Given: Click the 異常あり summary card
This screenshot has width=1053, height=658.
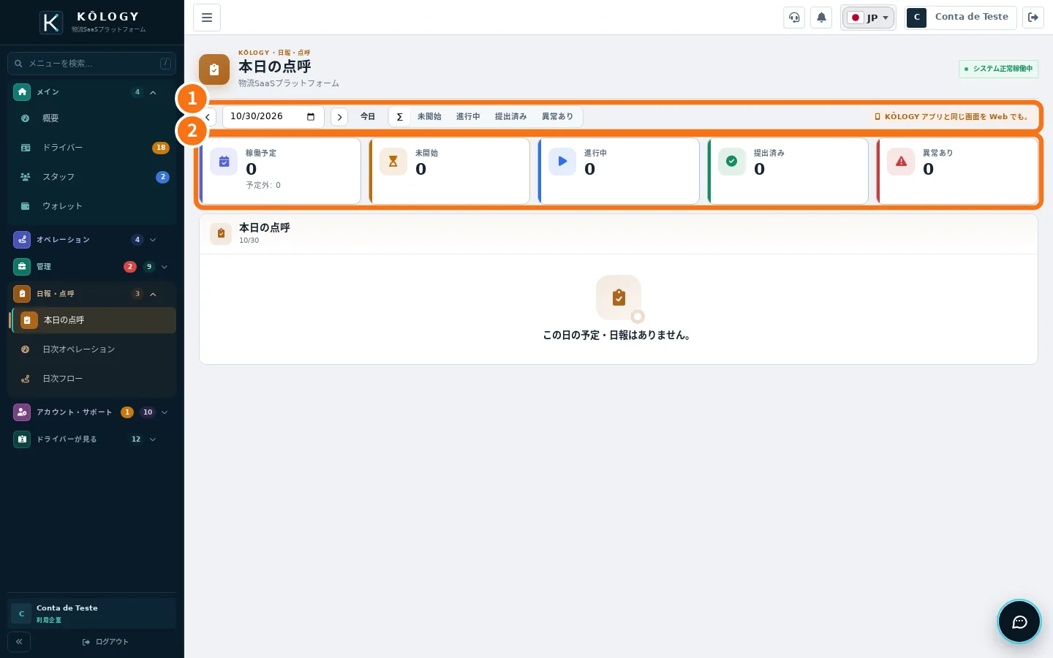Looking at the screenshot, I should [x=957, y=171].
